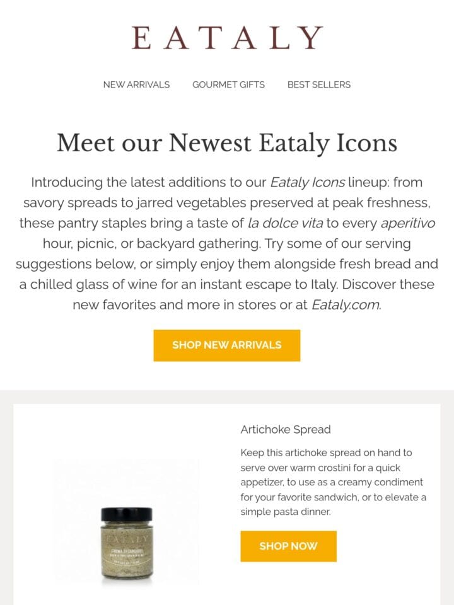Screen dimensions: 454x605
Task: Click the Shop New Arrivals button
Action: click(226, 345)
